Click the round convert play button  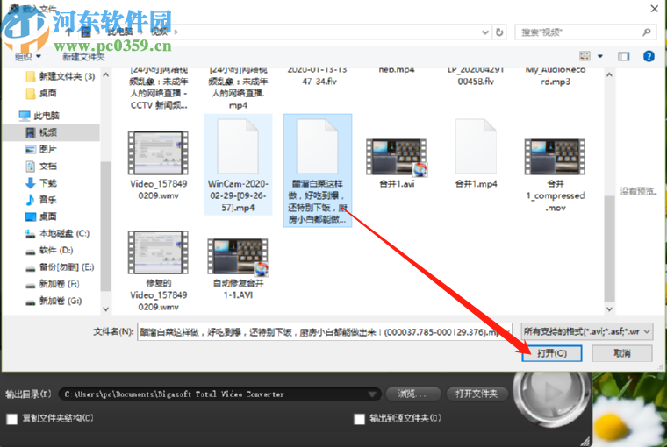(552, 394)
